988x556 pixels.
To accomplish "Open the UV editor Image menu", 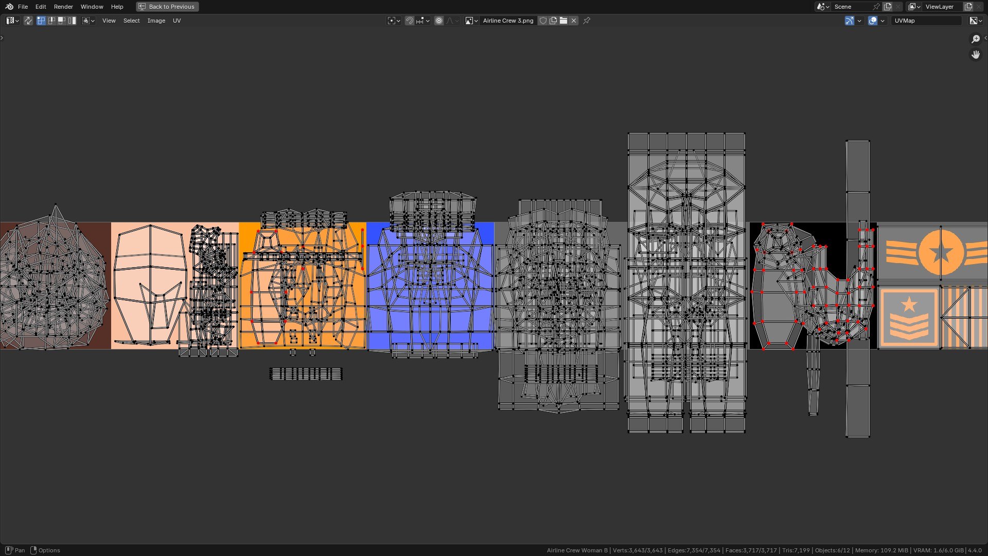I will point(156,21).
